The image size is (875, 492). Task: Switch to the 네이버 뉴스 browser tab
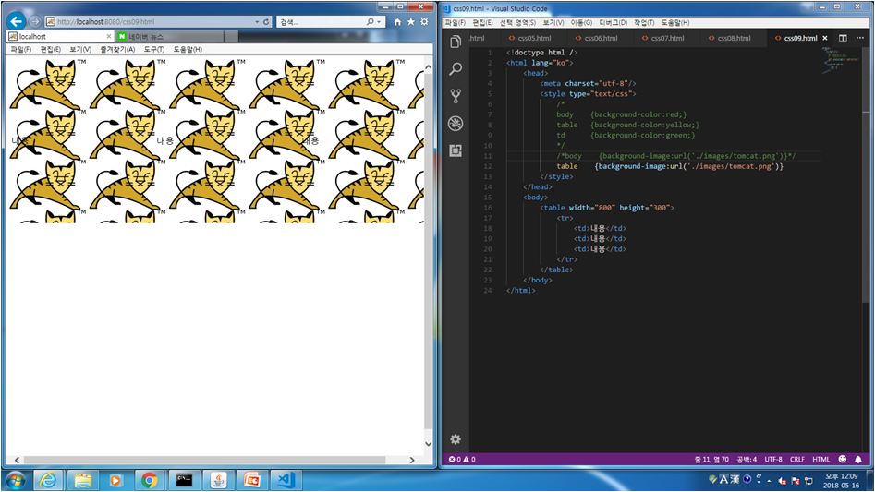pos(170,36)
